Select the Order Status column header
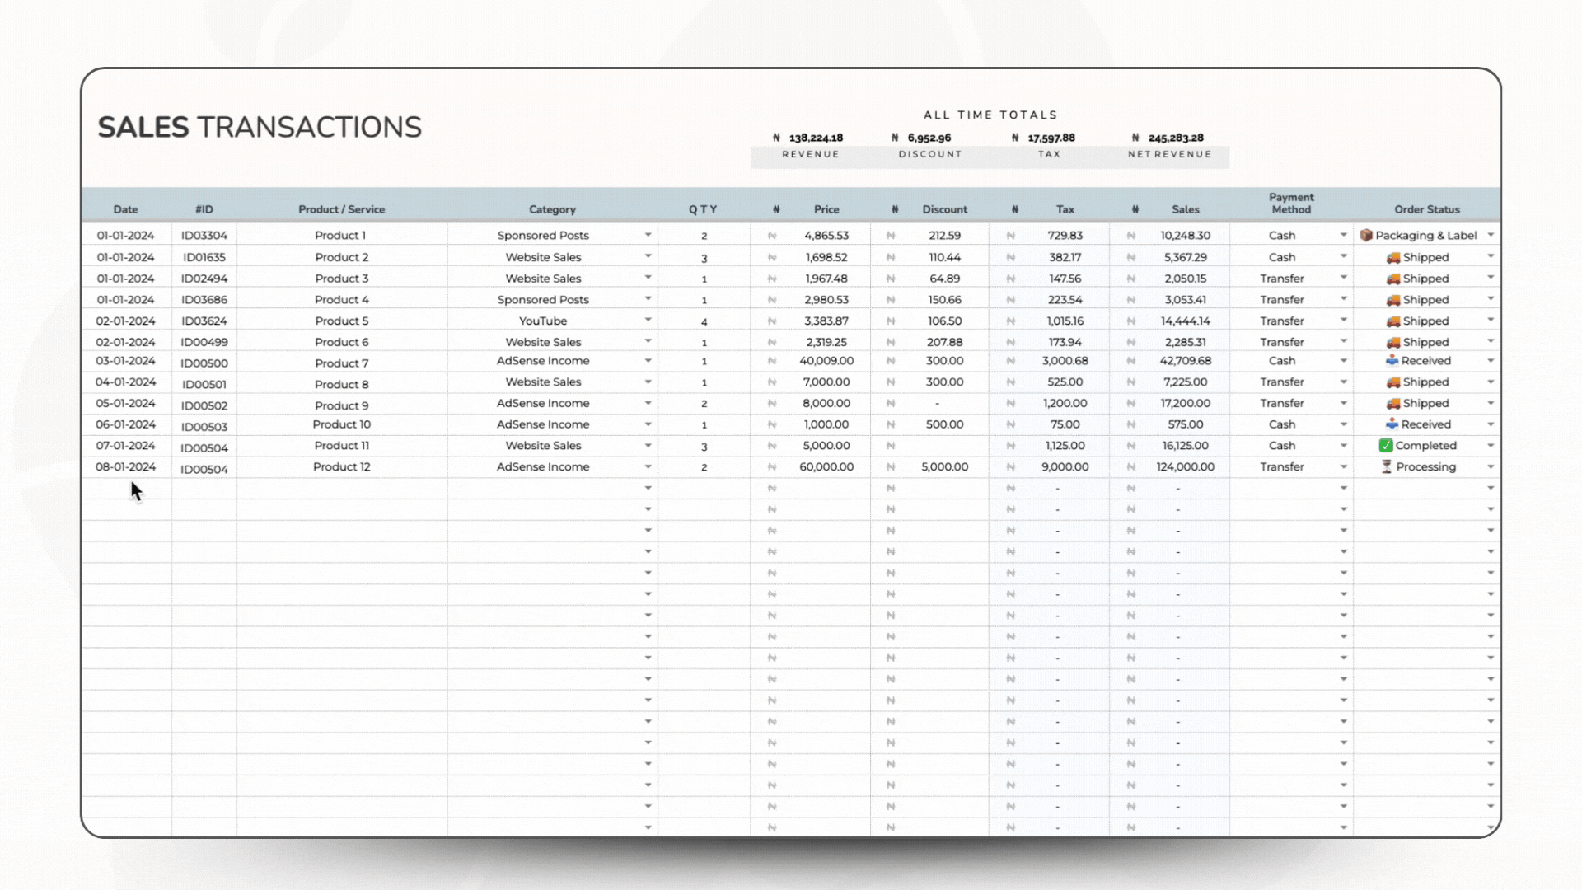 [x=1427, y=210]
